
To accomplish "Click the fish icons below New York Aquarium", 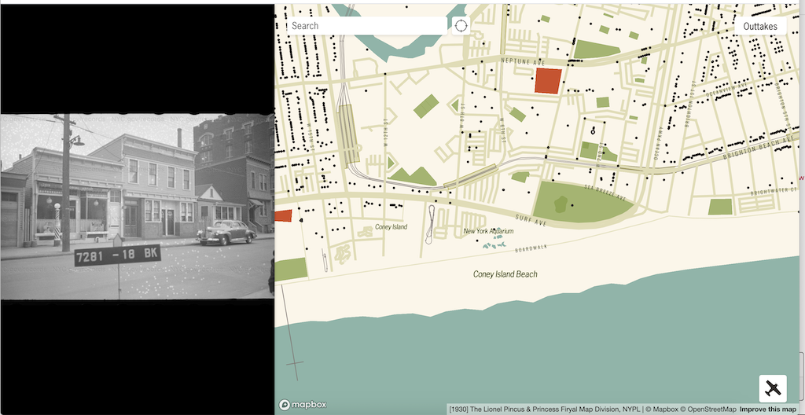I will 494,245.
